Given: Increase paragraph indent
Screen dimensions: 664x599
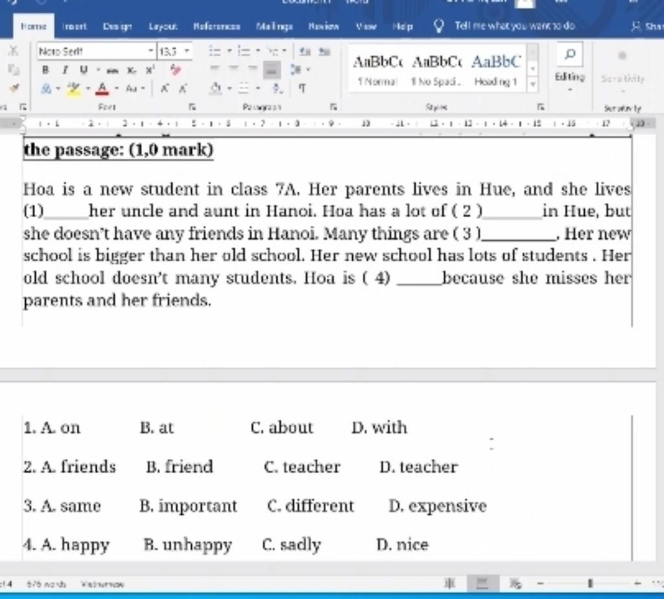Looking at the screenshot, I should coord(324,51).
